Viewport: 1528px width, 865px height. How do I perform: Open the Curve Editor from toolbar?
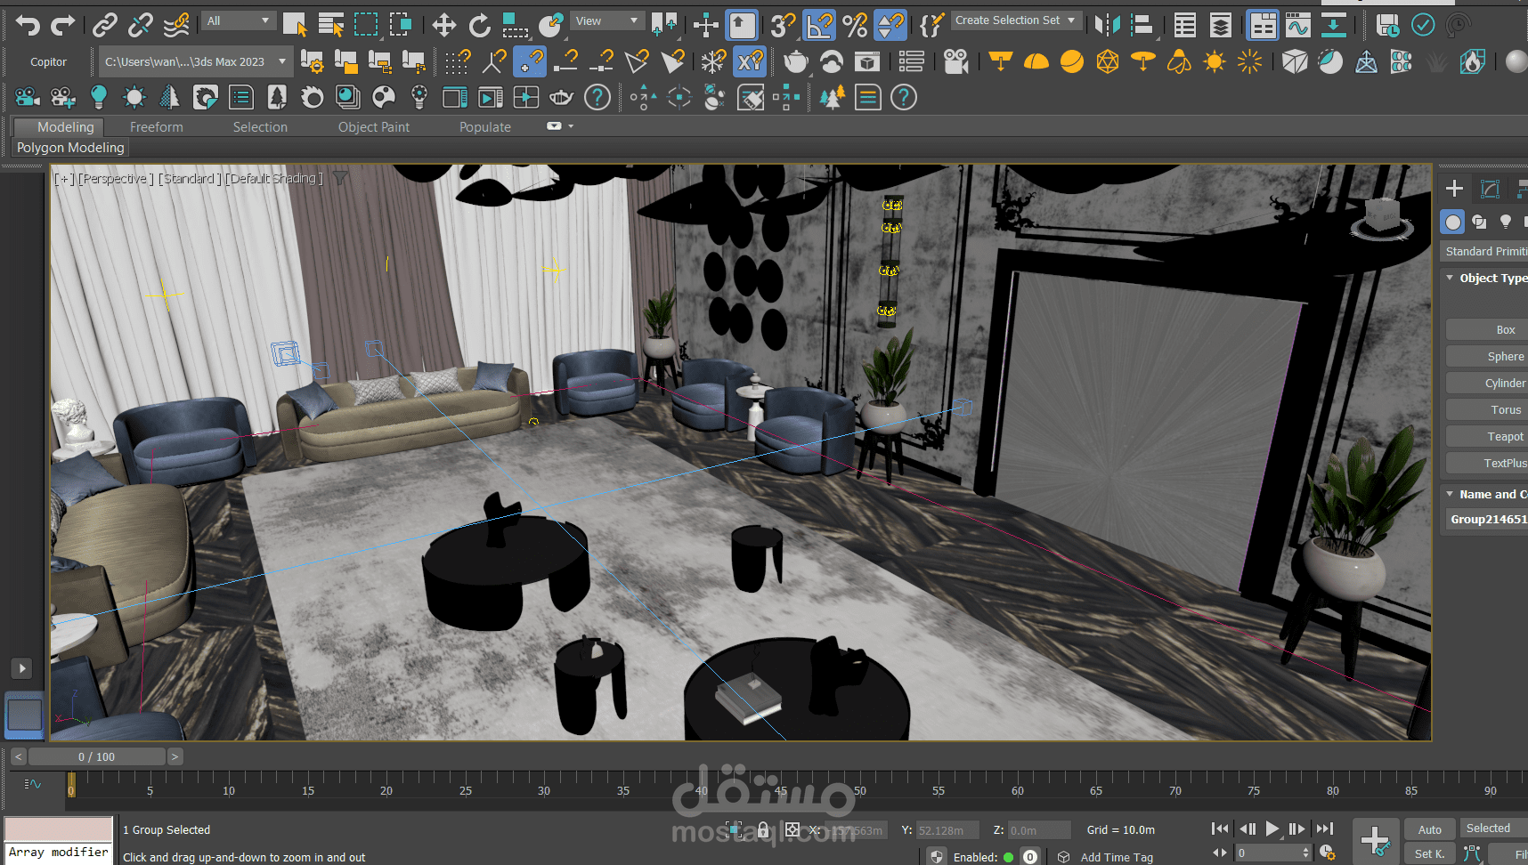1298,25
